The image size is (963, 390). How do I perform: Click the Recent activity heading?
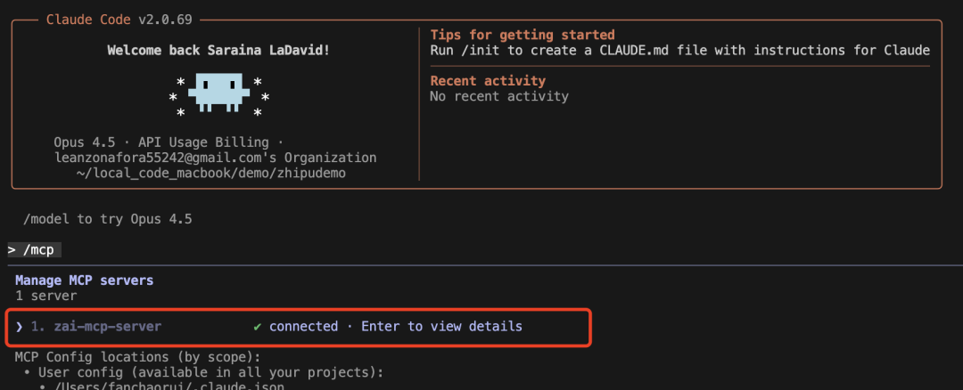coord(487,81)
